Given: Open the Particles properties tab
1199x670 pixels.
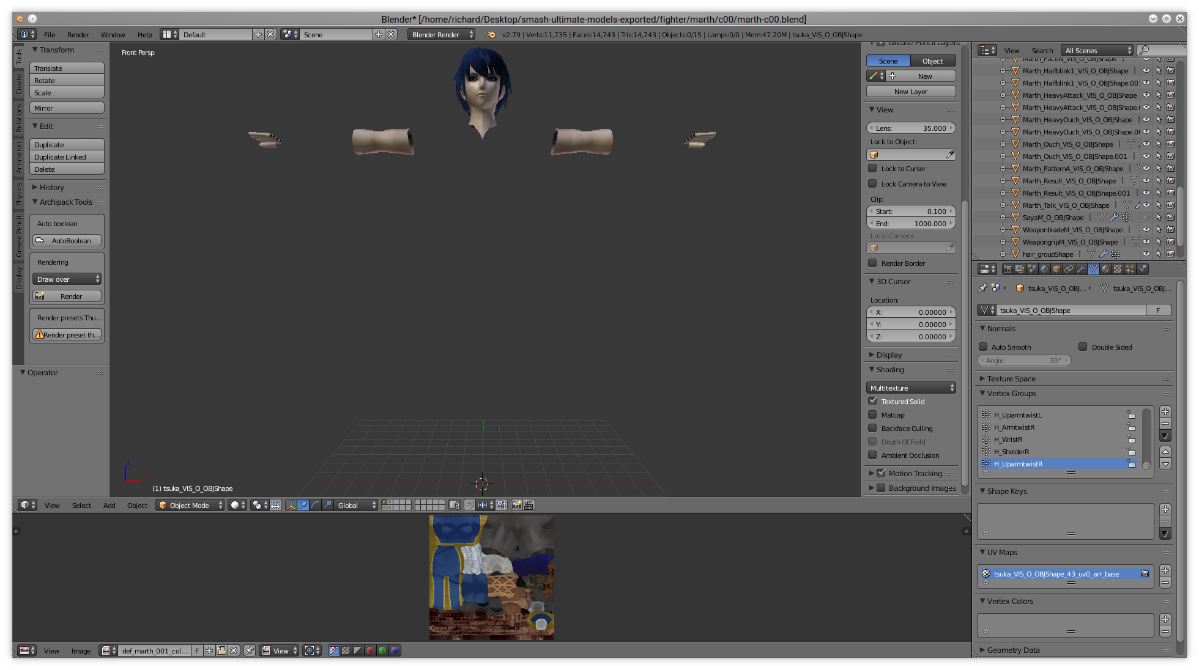Looking at the screenshot, I should pos(1130,269).
